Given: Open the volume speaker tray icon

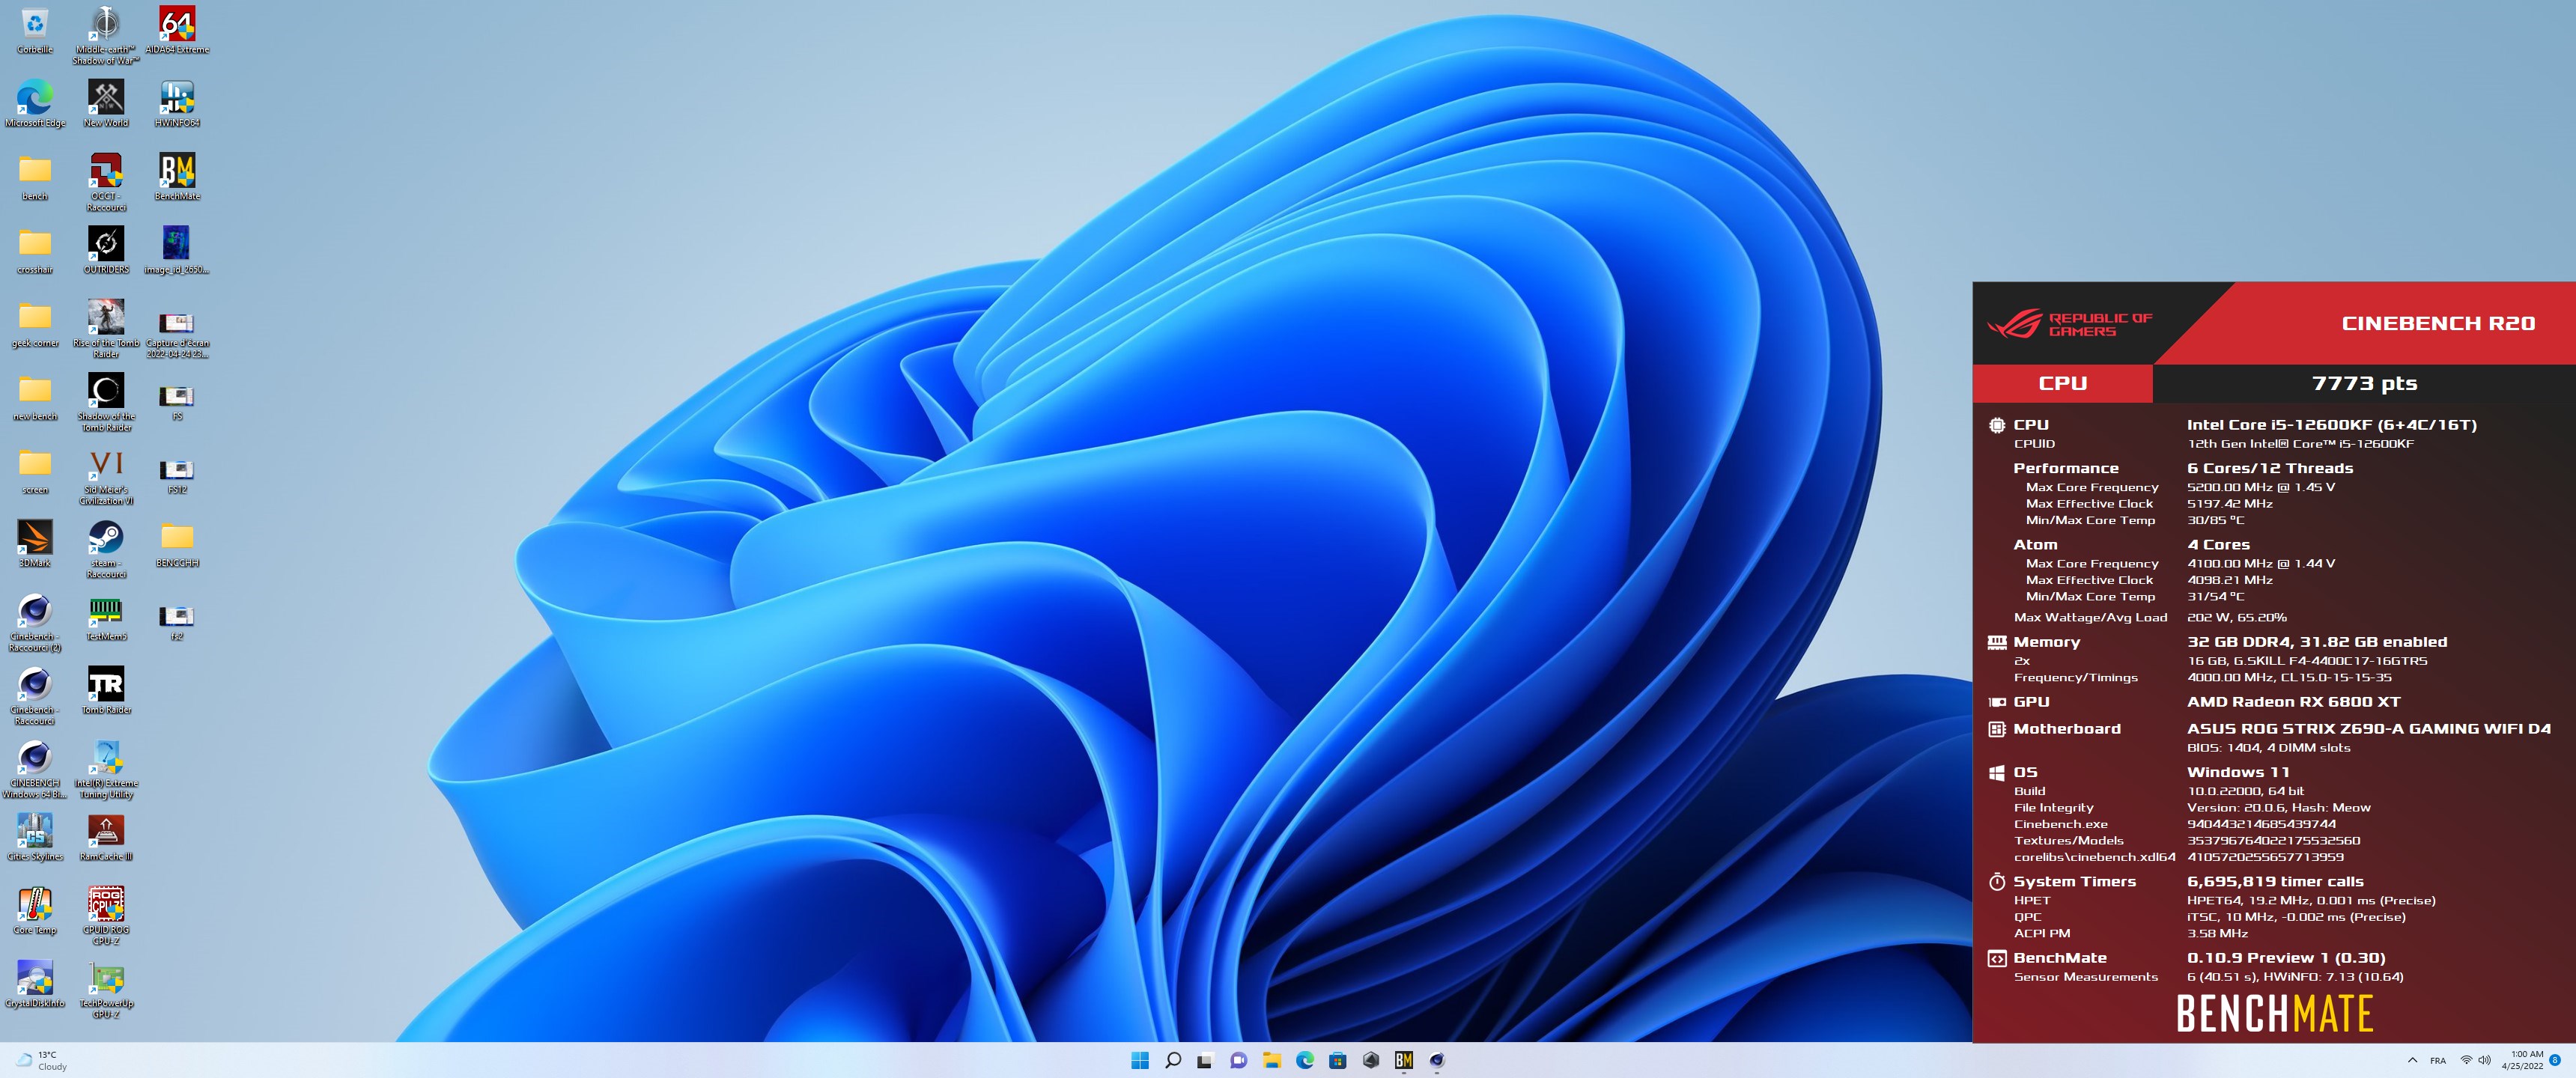Looking at the screenshot, I should pyautogui.click(x=2485, y=1060).
